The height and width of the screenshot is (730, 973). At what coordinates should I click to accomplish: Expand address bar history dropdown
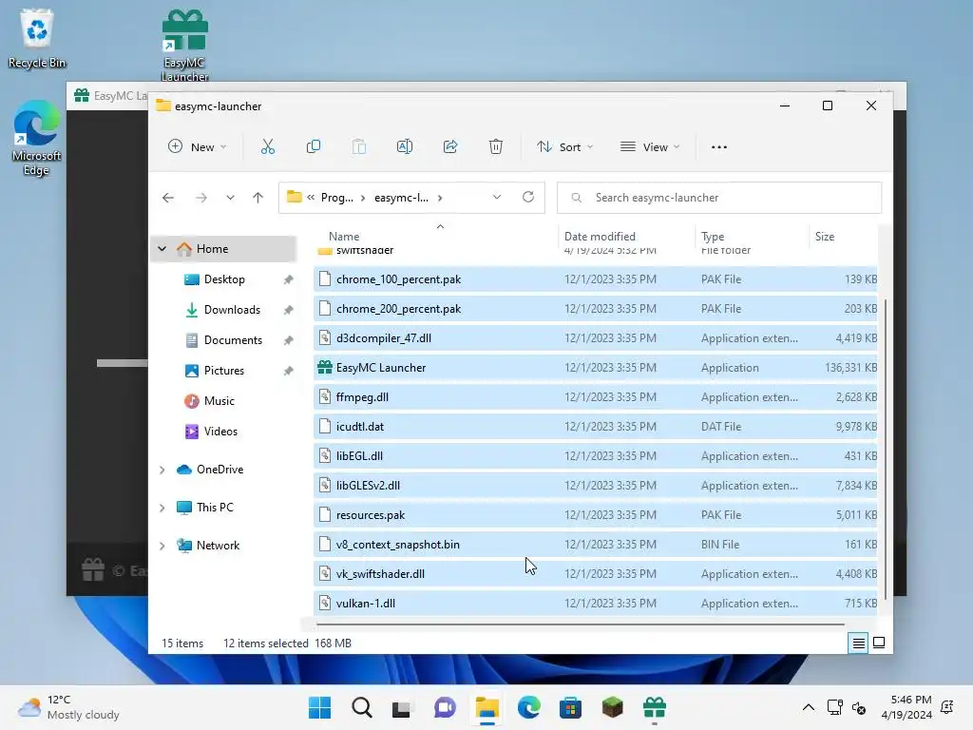[496, 197]
